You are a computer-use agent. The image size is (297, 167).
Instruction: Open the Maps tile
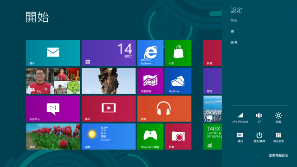(x=150, y=81)
